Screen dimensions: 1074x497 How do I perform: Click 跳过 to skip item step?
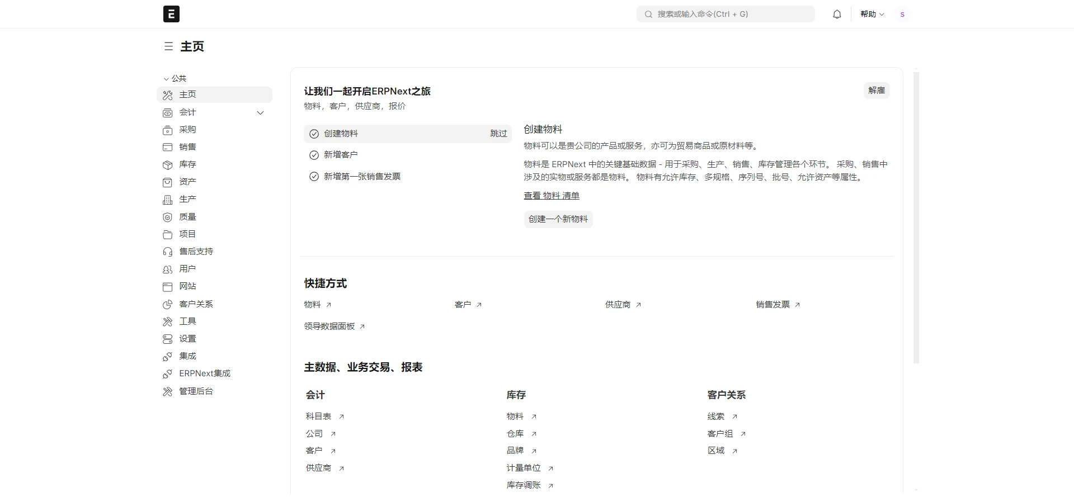point(498,134)
